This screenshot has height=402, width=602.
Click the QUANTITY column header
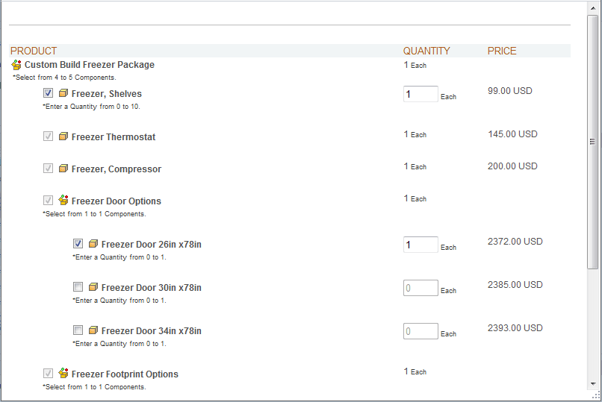coord(426,51)
